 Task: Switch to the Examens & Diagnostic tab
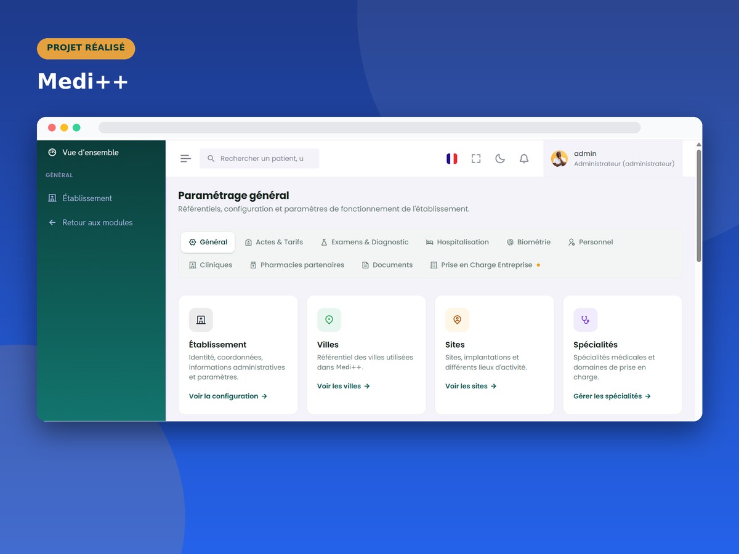365,243
